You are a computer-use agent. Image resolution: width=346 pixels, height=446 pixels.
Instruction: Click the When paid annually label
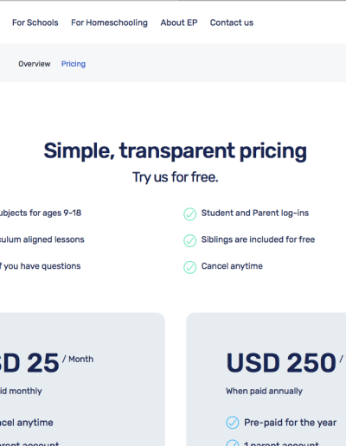point(264,392)
